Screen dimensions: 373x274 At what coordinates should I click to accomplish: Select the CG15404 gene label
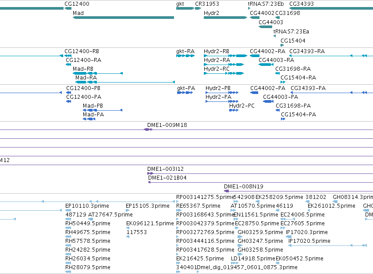[293, 41]
